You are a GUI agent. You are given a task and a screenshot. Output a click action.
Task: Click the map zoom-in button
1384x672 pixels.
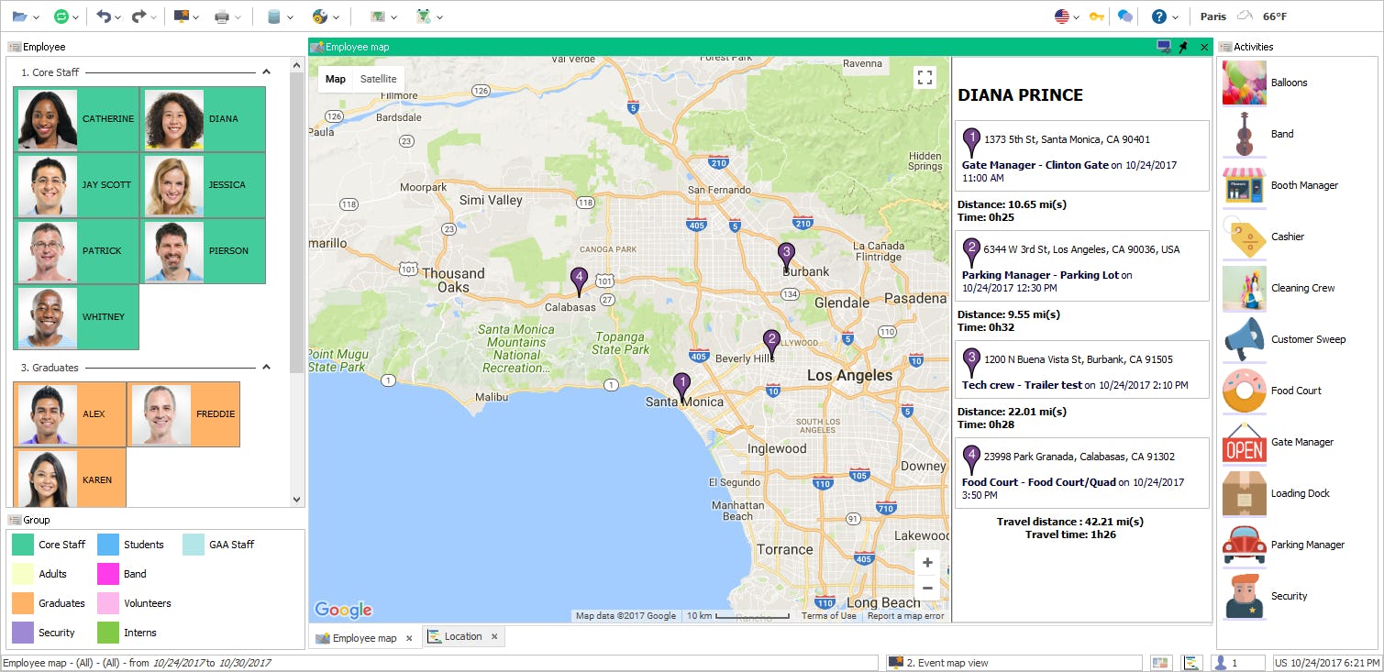tap(927, 562)
